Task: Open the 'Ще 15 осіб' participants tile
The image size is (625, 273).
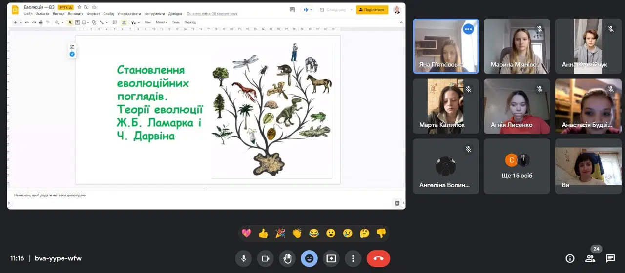Action: 517,166
